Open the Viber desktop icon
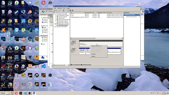Screen dimensions: 169x95 17,85
